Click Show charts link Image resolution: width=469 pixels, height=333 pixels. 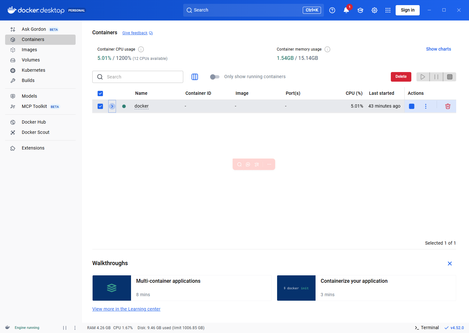pos(438,49)
